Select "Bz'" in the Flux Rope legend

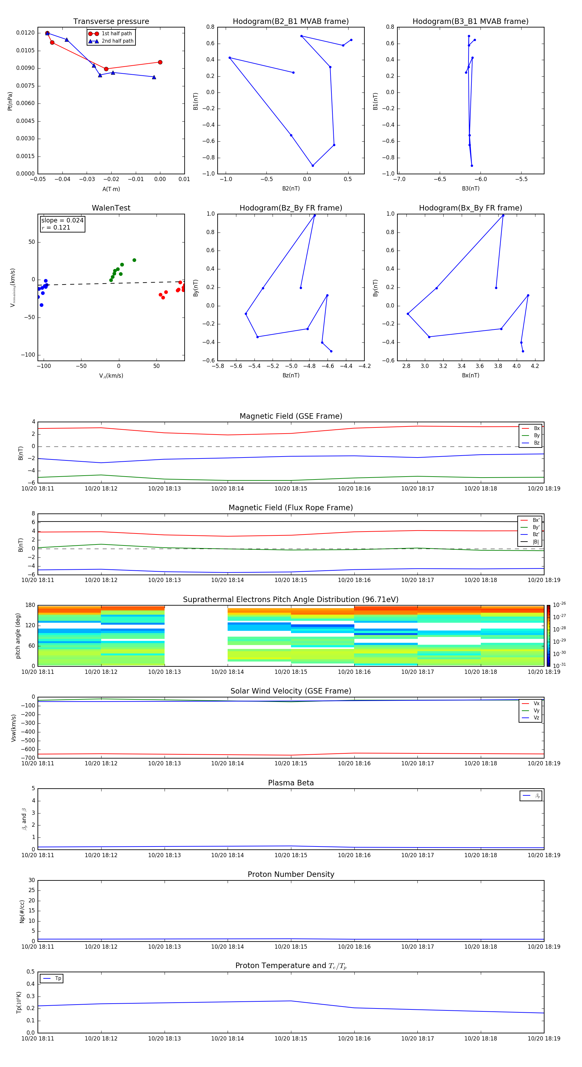(530, 534)
